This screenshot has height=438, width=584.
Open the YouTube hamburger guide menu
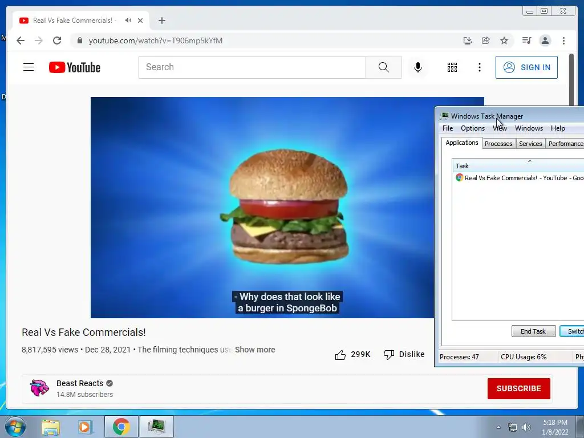point(29,67)
